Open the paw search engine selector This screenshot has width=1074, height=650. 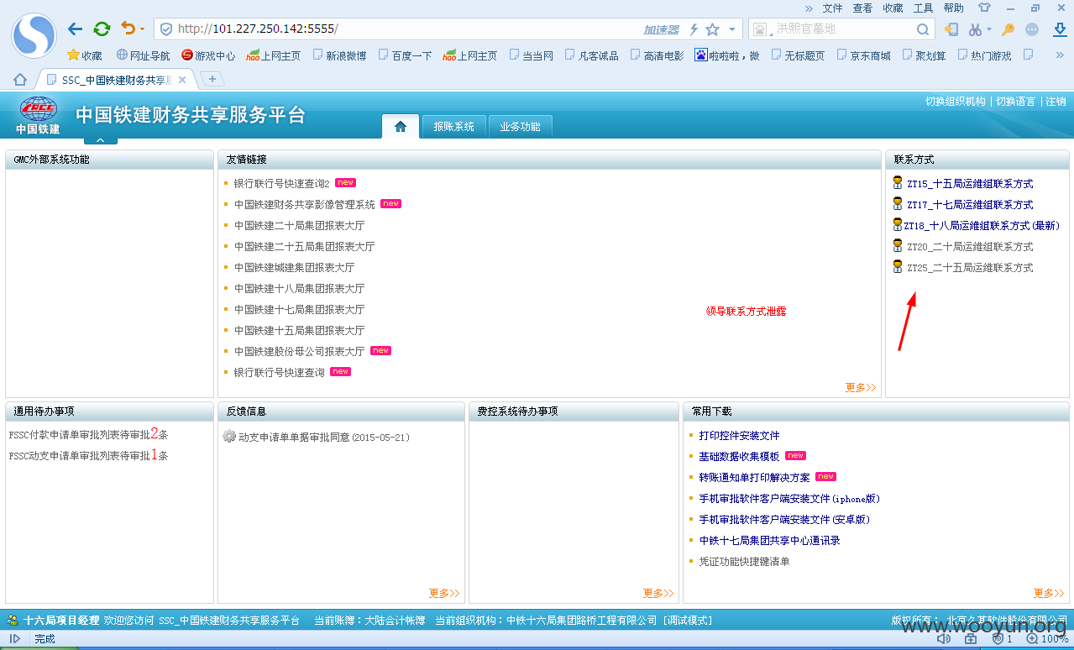[x=760, y=29]
